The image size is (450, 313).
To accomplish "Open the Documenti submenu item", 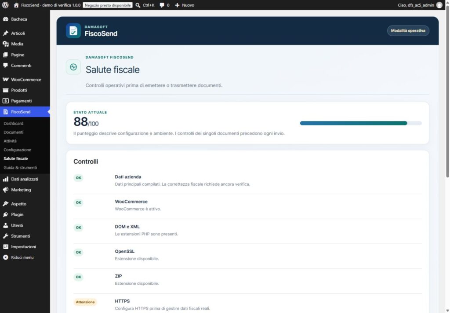I will (x=14, y=132).
